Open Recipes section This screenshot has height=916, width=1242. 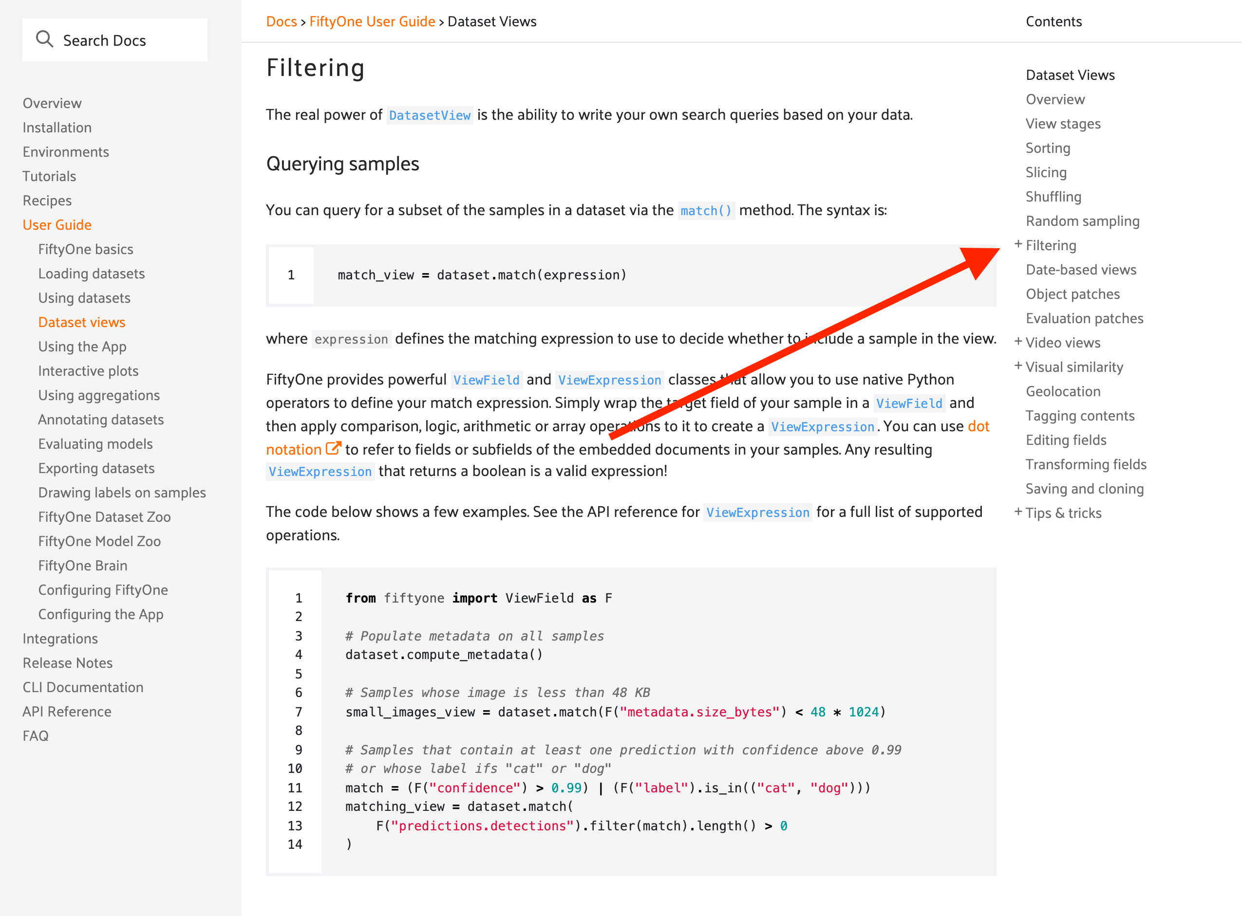(x=47, y=201)
